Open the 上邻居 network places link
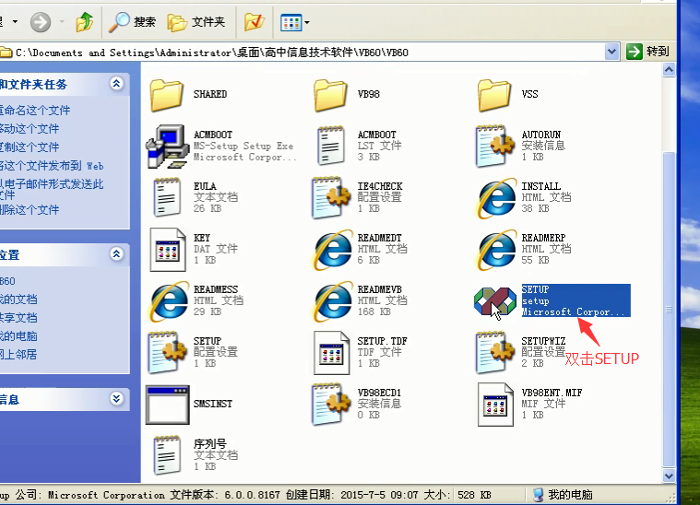 coord(18,355)
